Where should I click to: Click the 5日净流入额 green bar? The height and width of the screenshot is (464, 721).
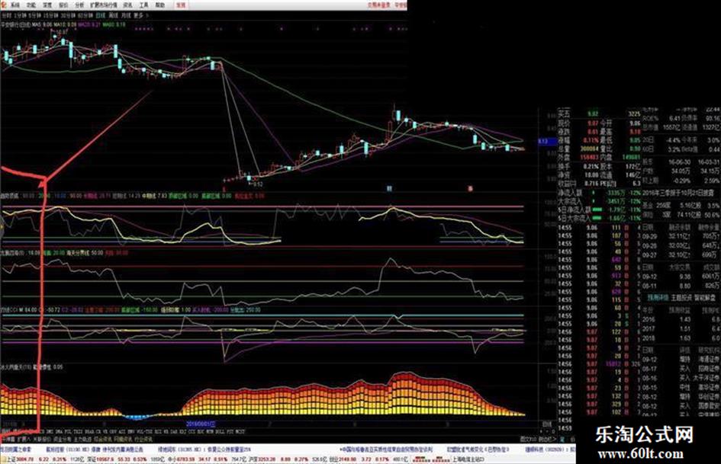point(597,210)
